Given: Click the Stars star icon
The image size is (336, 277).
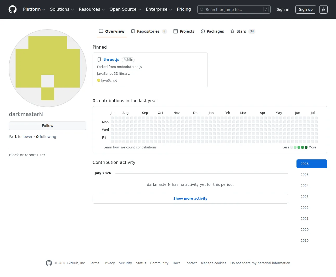Looking at the screenshot, I should tap(232, 31).
